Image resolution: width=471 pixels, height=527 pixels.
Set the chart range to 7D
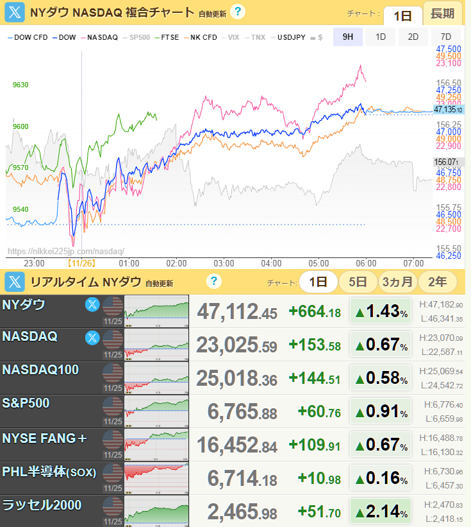point(446,37)
